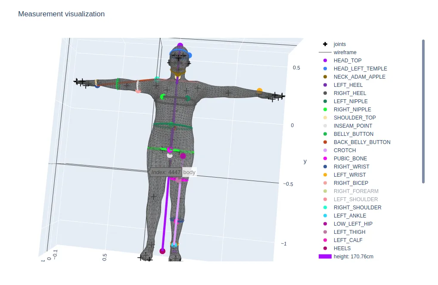438x285 pixels.
Task: Click the bright green right nipple marker
Action: point(162,97)
